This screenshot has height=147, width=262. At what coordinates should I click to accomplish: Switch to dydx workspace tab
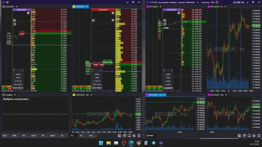click(x=52, y=136)
